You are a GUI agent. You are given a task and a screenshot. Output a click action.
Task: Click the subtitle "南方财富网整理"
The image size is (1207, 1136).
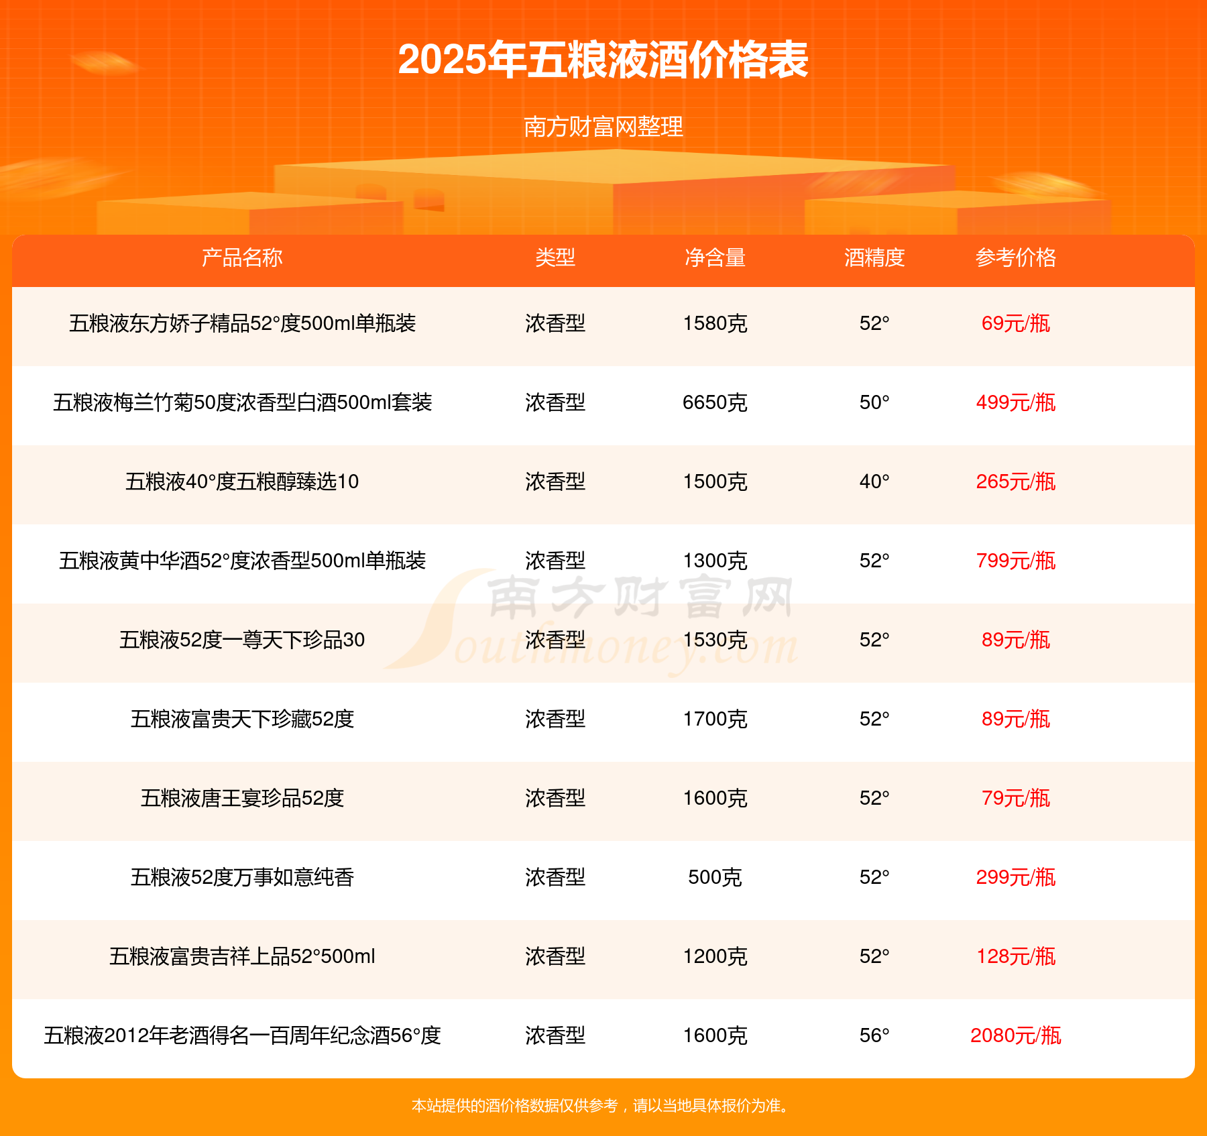tap(603, 127)
